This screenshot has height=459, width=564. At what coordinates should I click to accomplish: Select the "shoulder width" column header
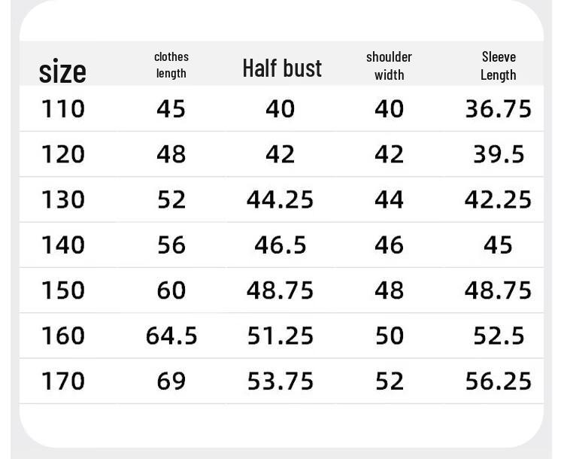(x=389, y=65)
